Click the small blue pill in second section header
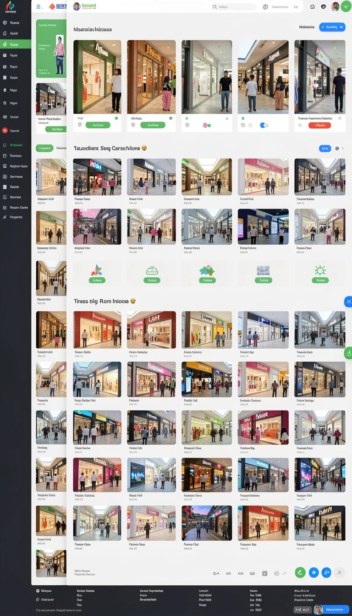This screenshot has width=352, height=616. coord(324,148)
